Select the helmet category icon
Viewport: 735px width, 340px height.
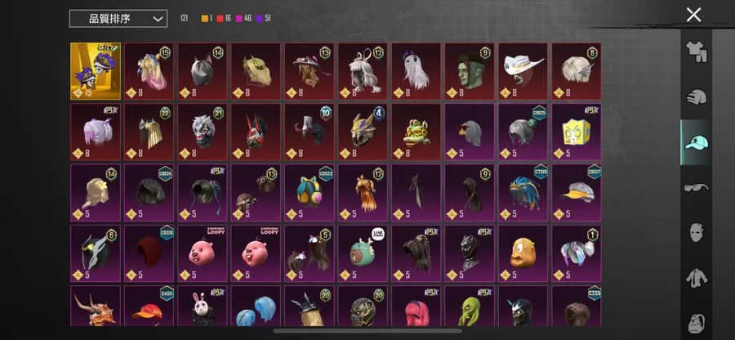click(696, 97)
